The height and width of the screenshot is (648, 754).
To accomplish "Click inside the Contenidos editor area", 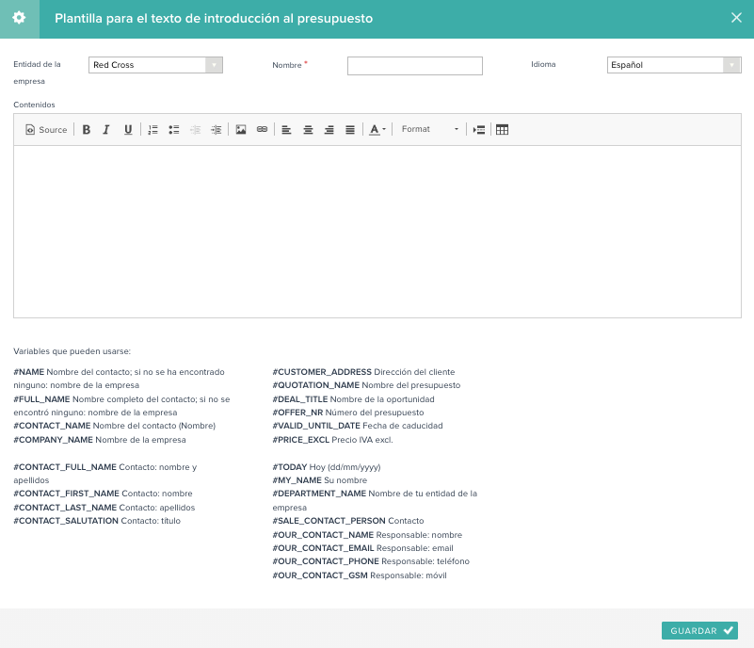I will (377, 232).
